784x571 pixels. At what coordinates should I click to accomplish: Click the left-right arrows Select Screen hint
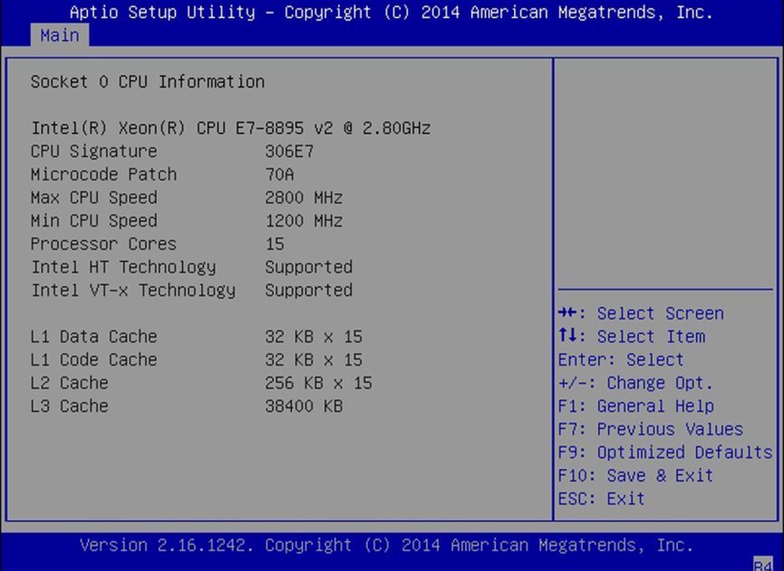[x=641, y=313]
